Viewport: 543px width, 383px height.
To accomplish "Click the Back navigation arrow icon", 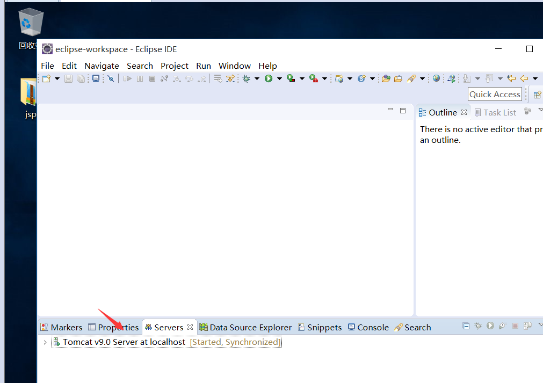I will pyautogui.click(x=524, y=78).
